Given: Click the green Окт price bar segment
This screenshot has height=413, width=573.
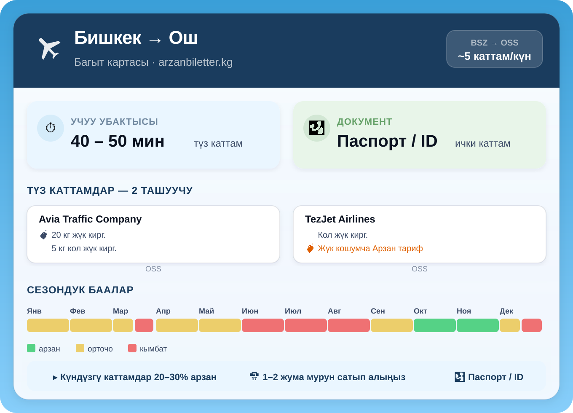Looking at the screenshot, I should (x=435, y=325).
